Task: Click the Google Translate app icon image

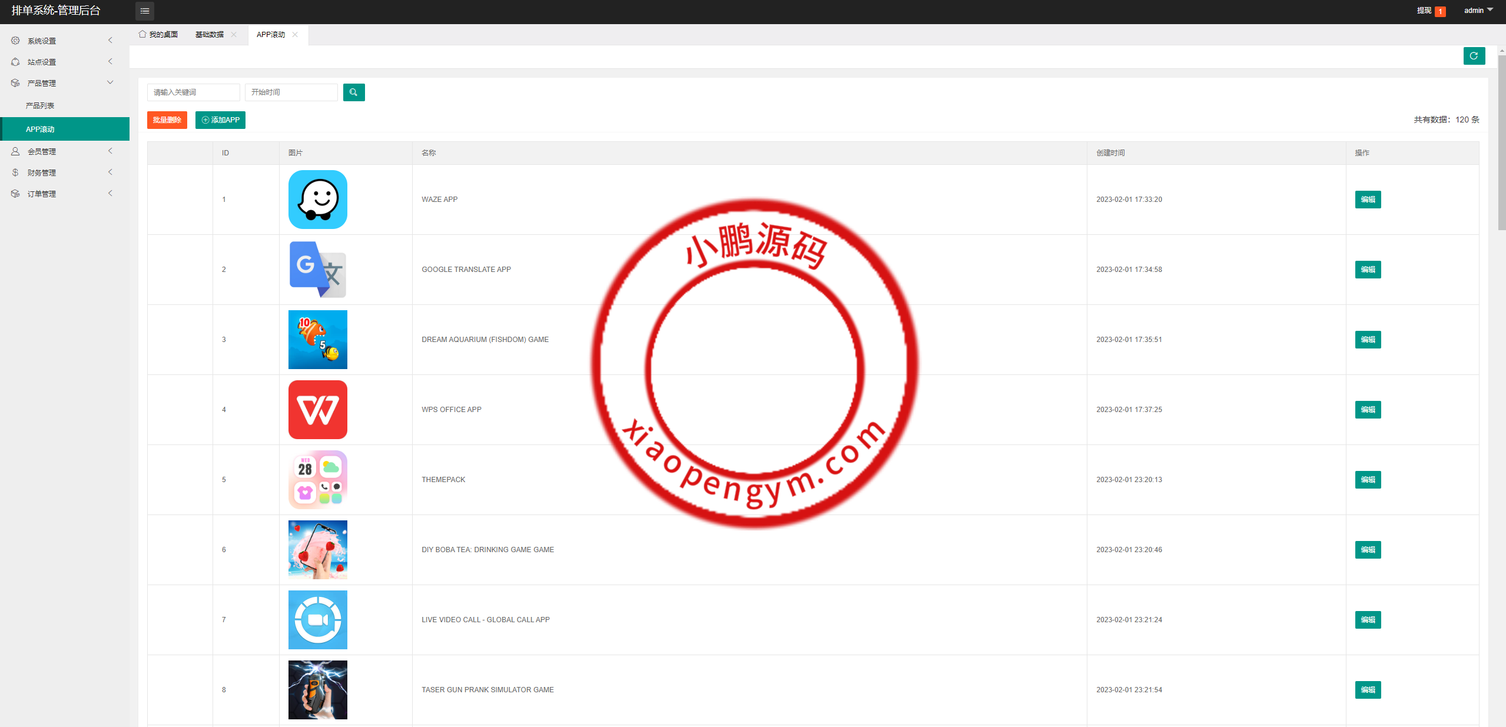Action: pyautogui.click(x=317, y=270)
